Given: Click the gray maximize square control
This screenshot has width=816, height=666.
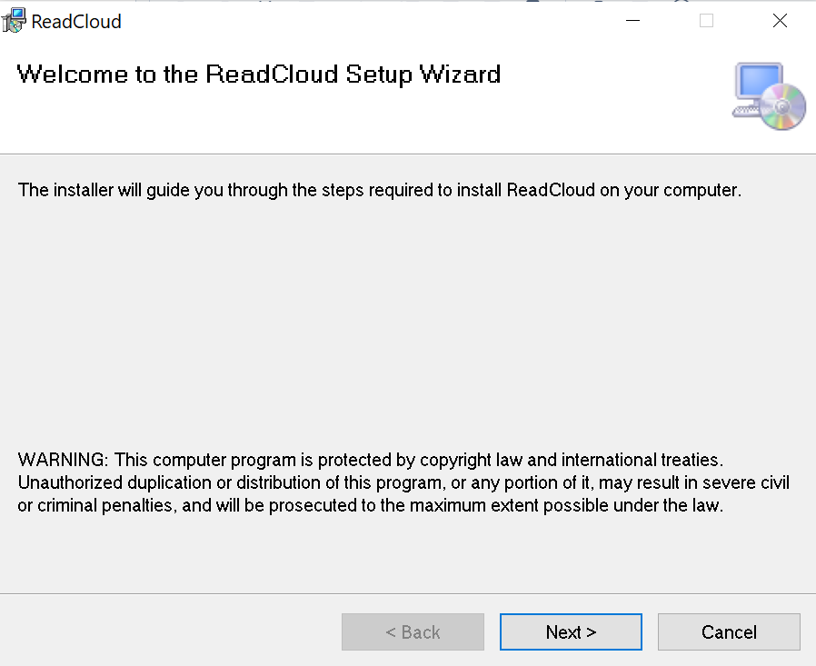Looking at the screenshot, I should [x=706, y=20].
